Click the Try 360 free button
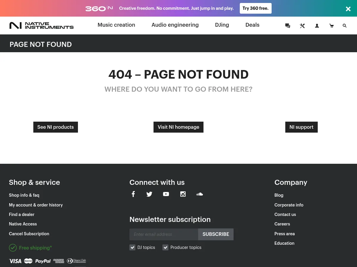Image resolution: width=357 pixels, height=267 pixels. pyautogui.click(x=256, y=8)
